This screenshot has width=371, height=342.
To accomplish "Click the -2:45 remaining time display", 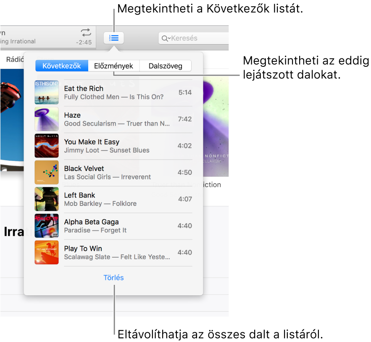I will (84, 42).
